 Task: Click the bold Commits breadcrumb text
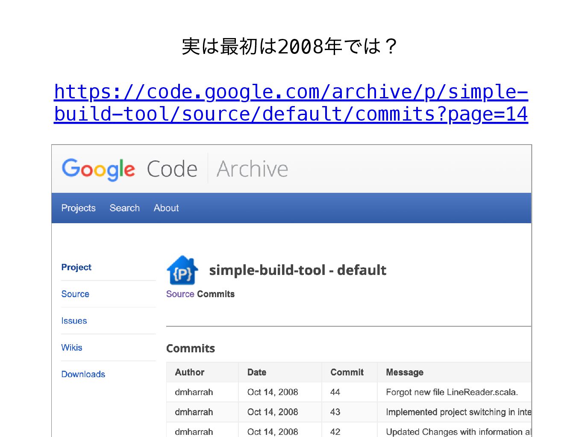point(216,294)
